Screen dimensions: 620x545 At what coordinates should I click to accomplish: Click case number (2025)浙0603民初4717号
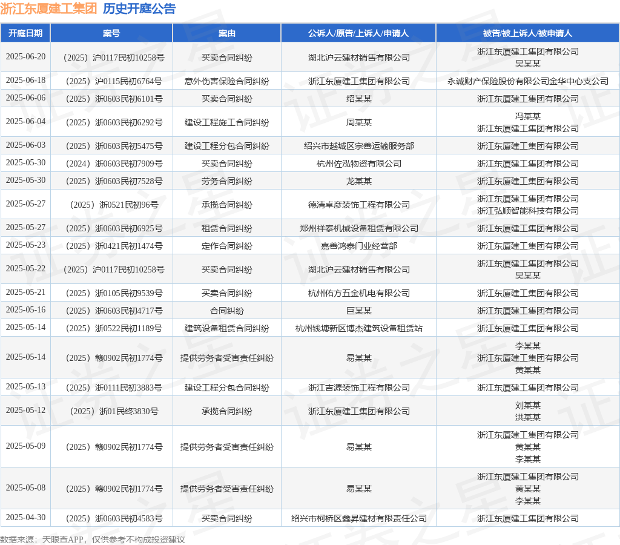tap(114, 311)
